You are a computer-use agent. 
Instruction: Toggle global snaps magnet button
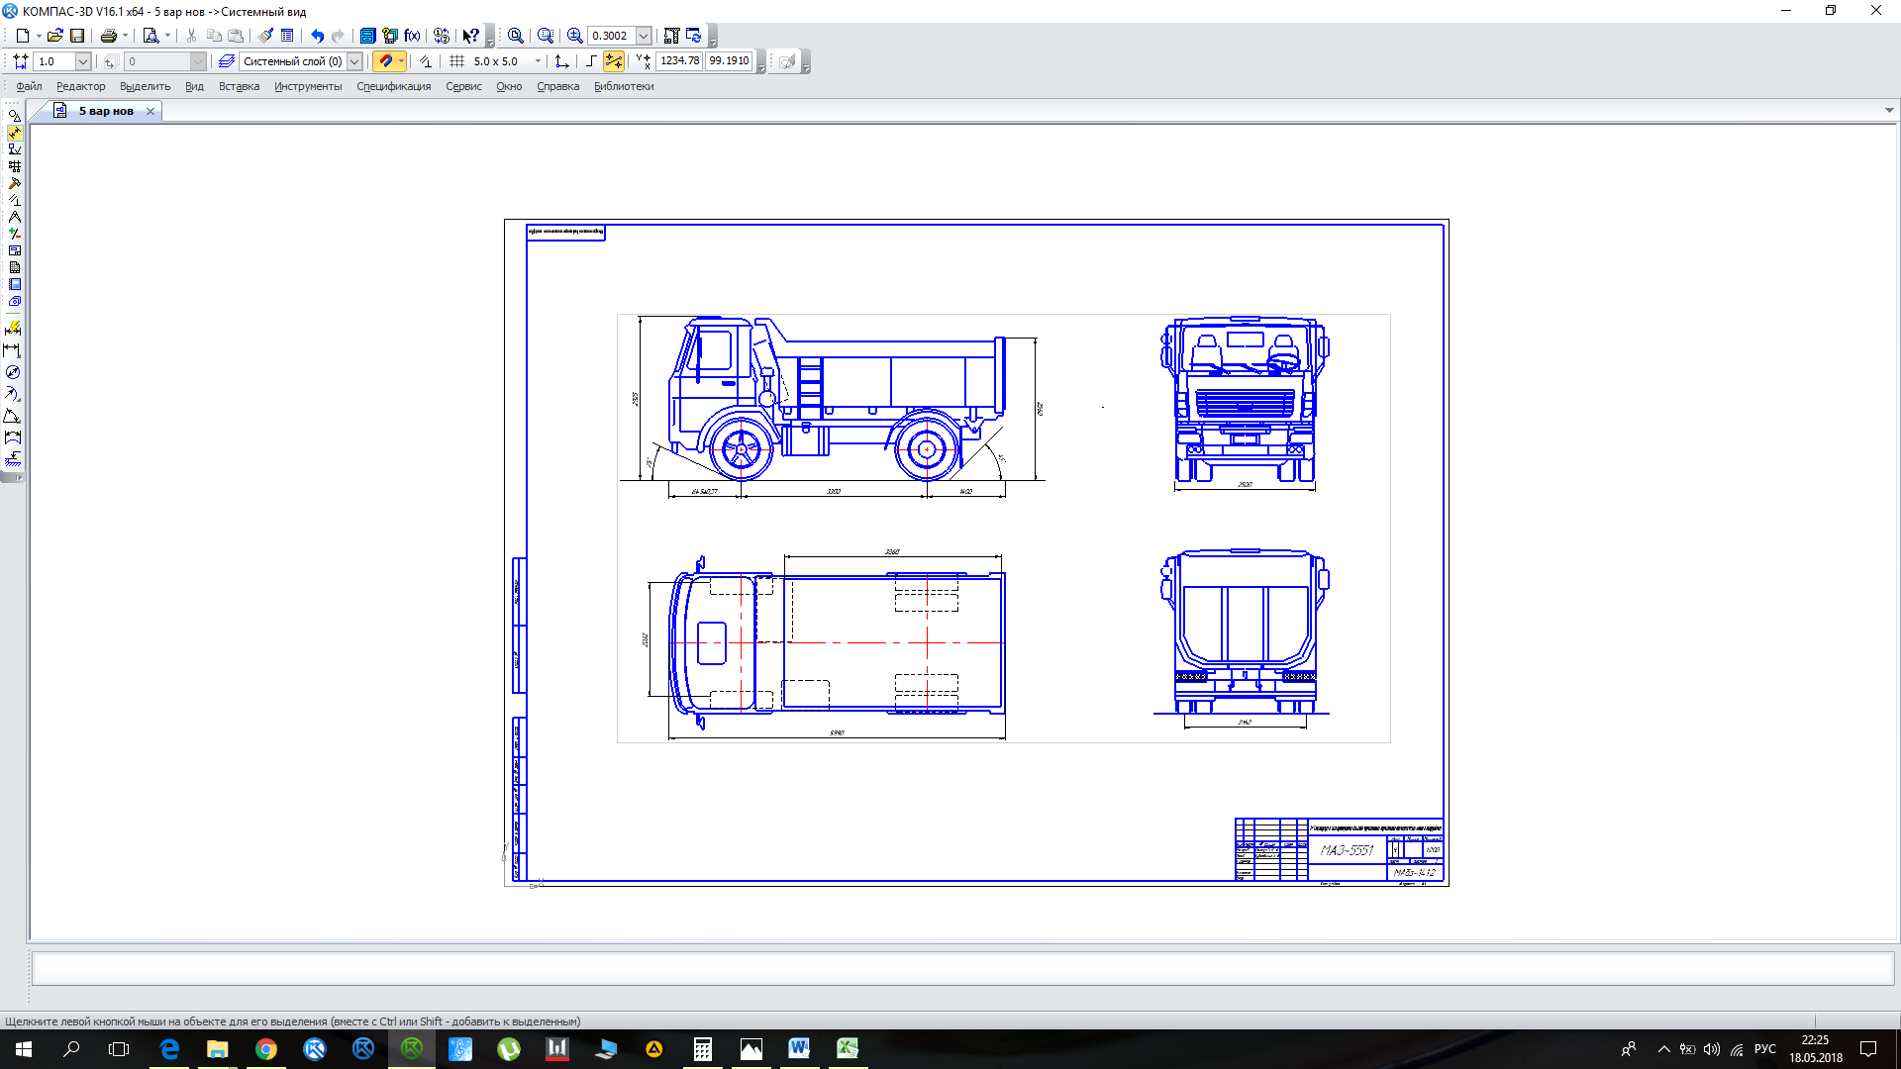tap(385, 61)
